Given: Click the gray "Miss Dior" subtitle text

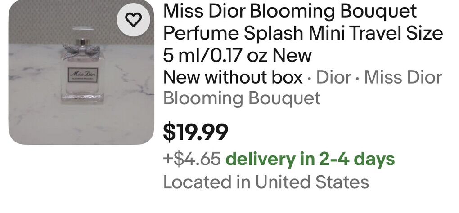Looking at the screenshot, I should click(x=403, y=78).
